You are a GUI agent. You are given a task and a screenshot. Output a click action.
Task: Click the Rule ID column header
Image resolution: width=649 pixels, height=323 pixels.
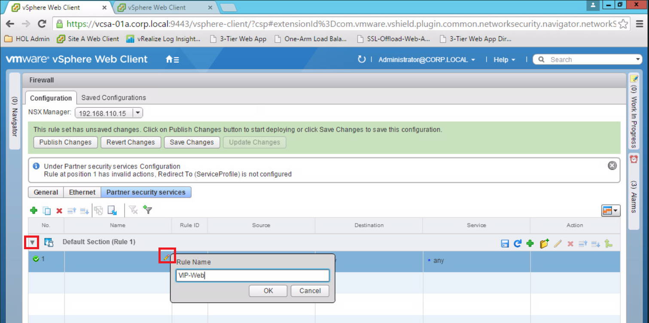(x=189, y=225)
